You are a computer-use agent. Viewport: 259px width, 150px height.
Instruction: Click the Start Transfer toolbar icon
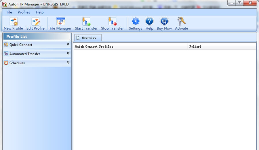tap(86, 22)
